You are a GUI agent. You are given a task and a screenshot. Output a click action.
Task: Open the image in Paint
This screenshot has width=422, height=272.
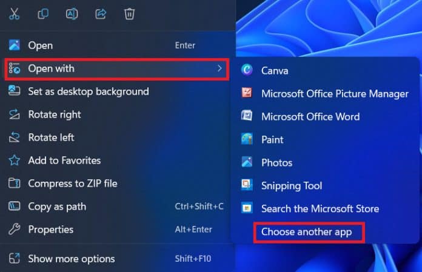point(272,139)
